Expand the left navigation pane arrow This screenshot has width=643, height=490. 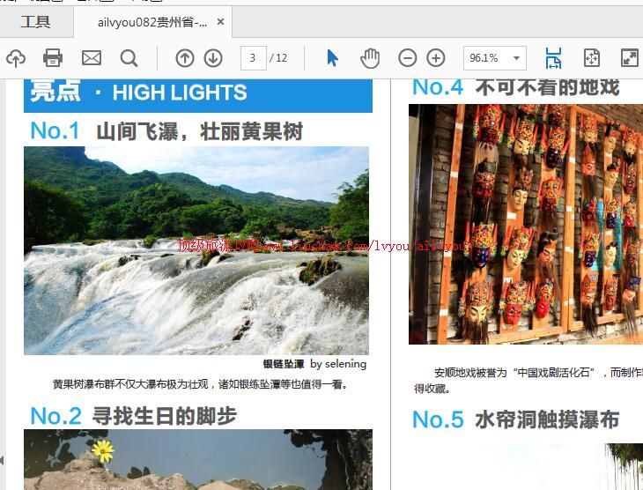pyautogui.click(x=3, y=460)
